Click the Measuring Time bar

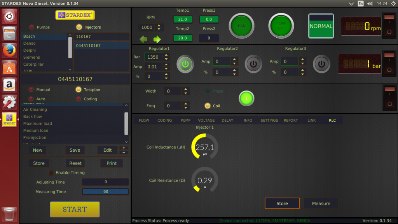pyautogui.click(x=106, y=191)
